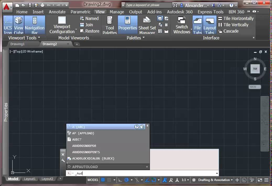Viewport: 272px width, 186px height.
Task: Customize command line with wrench icon
Action: tap(63, 160)
